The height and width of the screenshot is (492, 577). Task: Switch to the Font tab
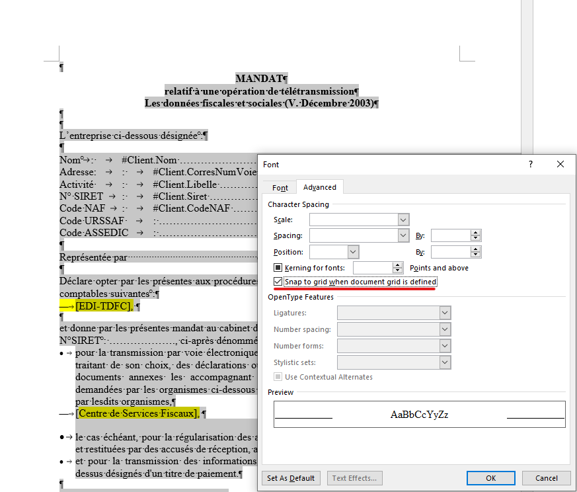[x=280, y=188]
